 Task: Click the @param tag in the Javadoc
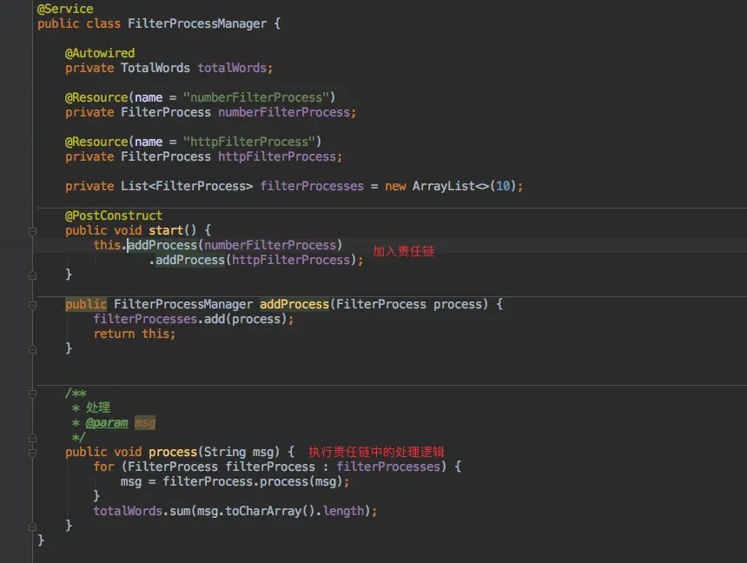click(107, 422)
